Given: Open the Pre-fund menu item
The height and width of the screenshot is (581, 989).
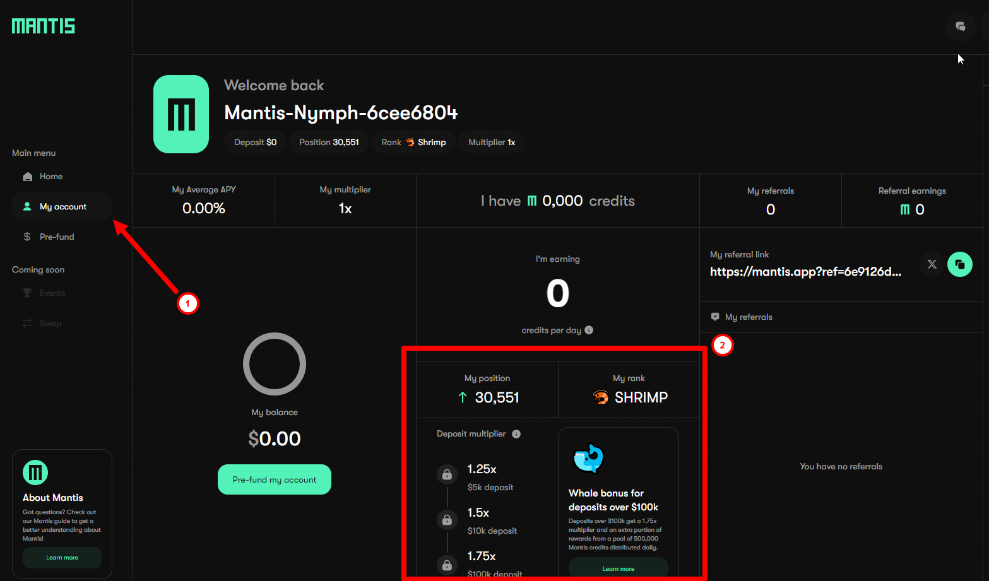Looking at the screenshot, I should 62,237.
